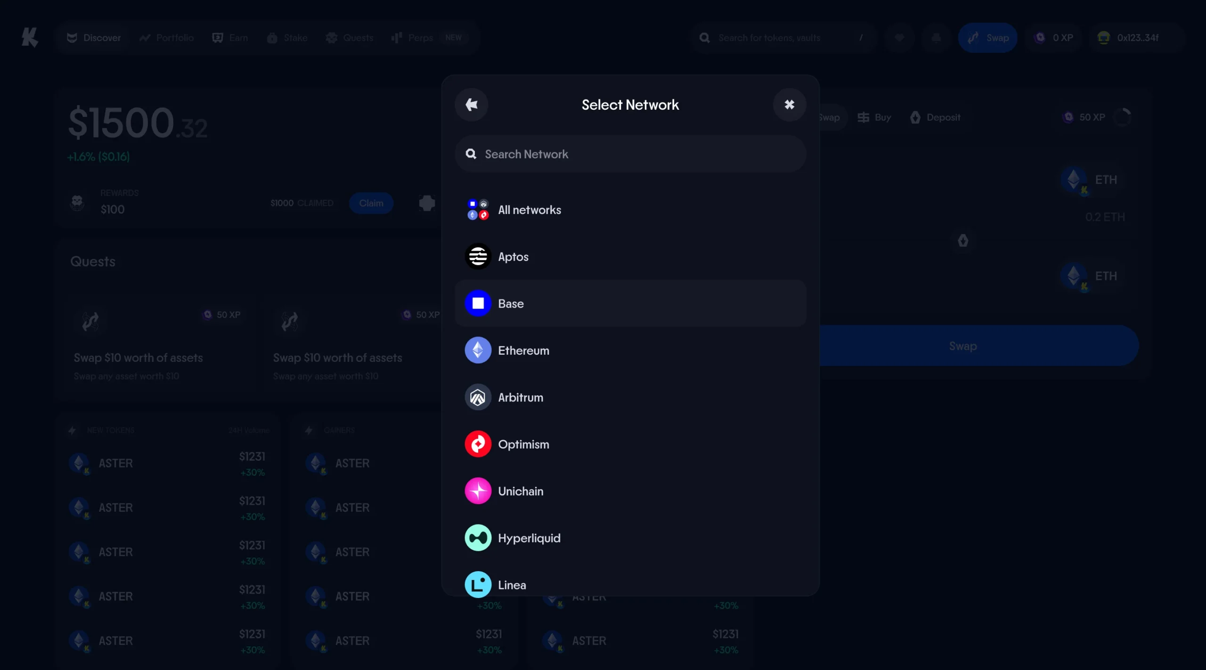Switch to the Deposit tab in swap panel
The image size is (1206, 670).
click(x=935, y=117)
